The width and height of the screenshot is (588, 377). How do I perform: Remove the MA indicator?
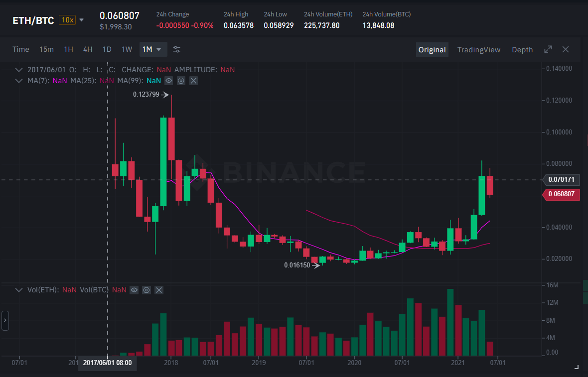pyautogui.click(x=193, y=81)
